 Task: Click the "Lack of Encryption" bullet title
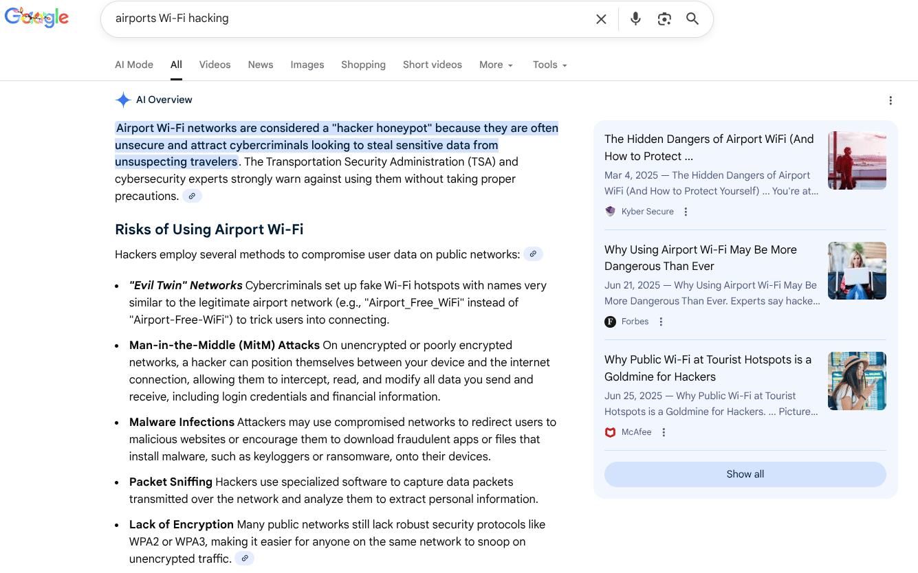(x=182, y=524)
